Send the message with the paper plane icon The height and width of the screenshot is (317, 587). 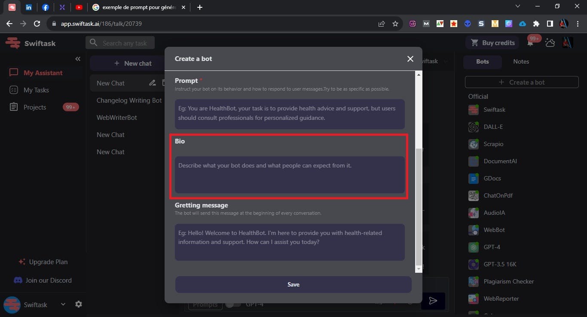coord(433,301)
